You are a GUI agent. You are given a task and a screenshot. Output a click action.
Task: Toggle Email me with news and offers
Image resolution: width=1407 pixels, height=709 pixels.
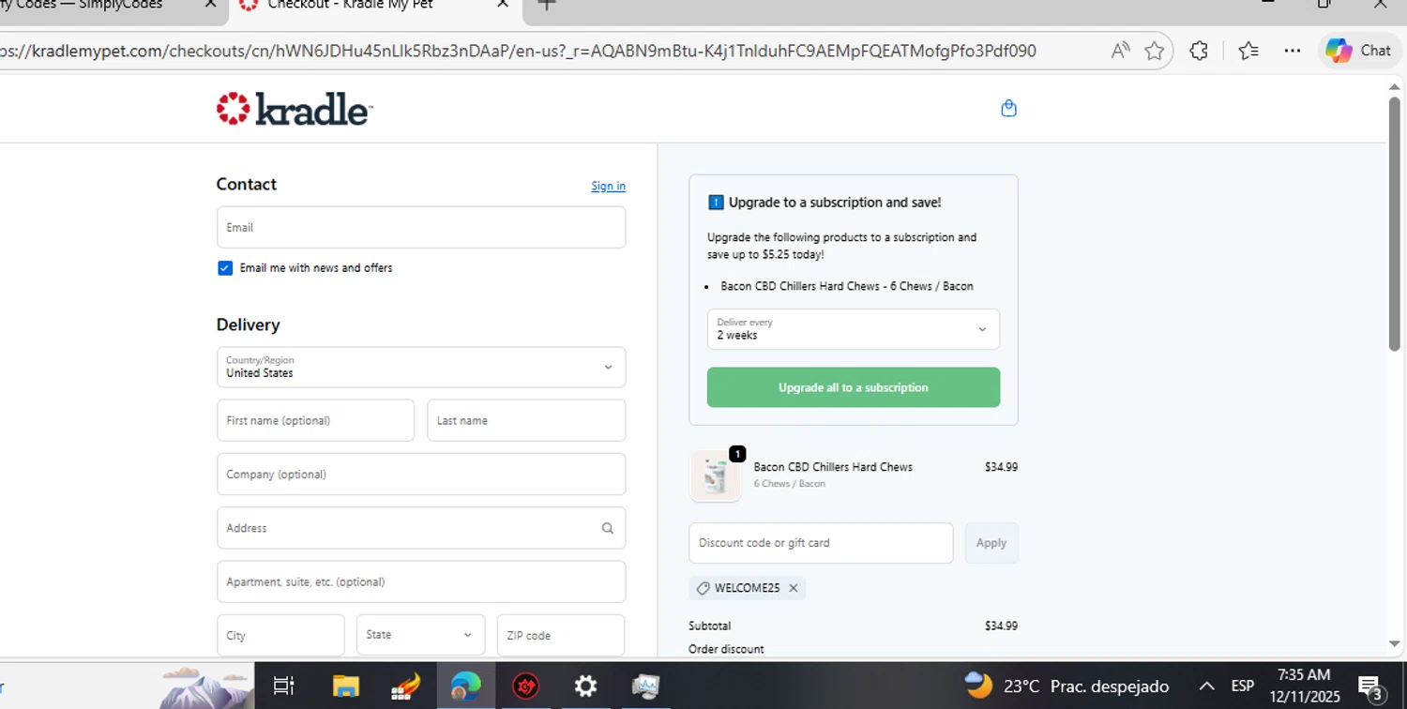[x=225, y=268]
